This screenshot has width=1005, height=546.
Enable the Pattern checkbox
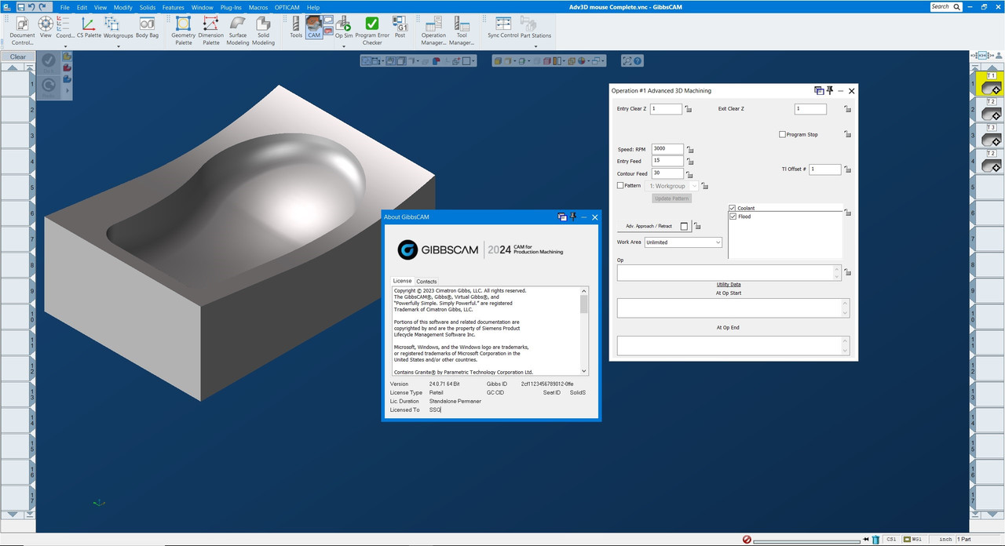620,186
